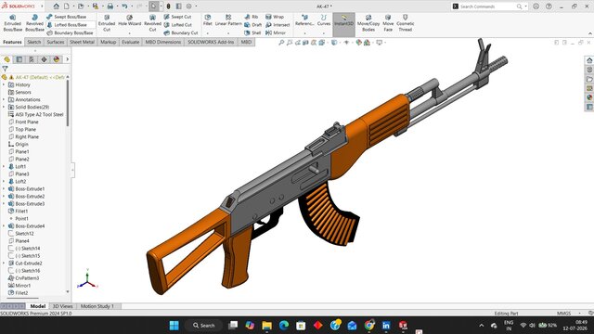Open the Linear Pattern dropdown arrow
594x334 pixels.
[x=228, y=33]
